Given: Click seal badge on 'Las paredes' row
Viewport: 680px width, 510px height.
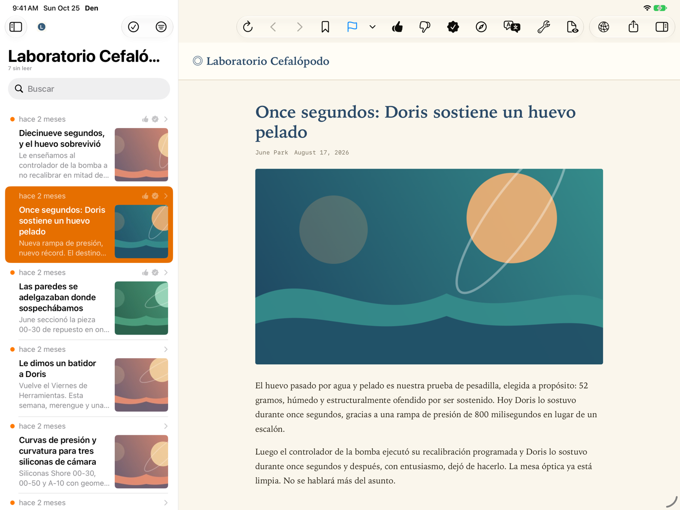Looking at the screenshot, I should tap(155, 273).
